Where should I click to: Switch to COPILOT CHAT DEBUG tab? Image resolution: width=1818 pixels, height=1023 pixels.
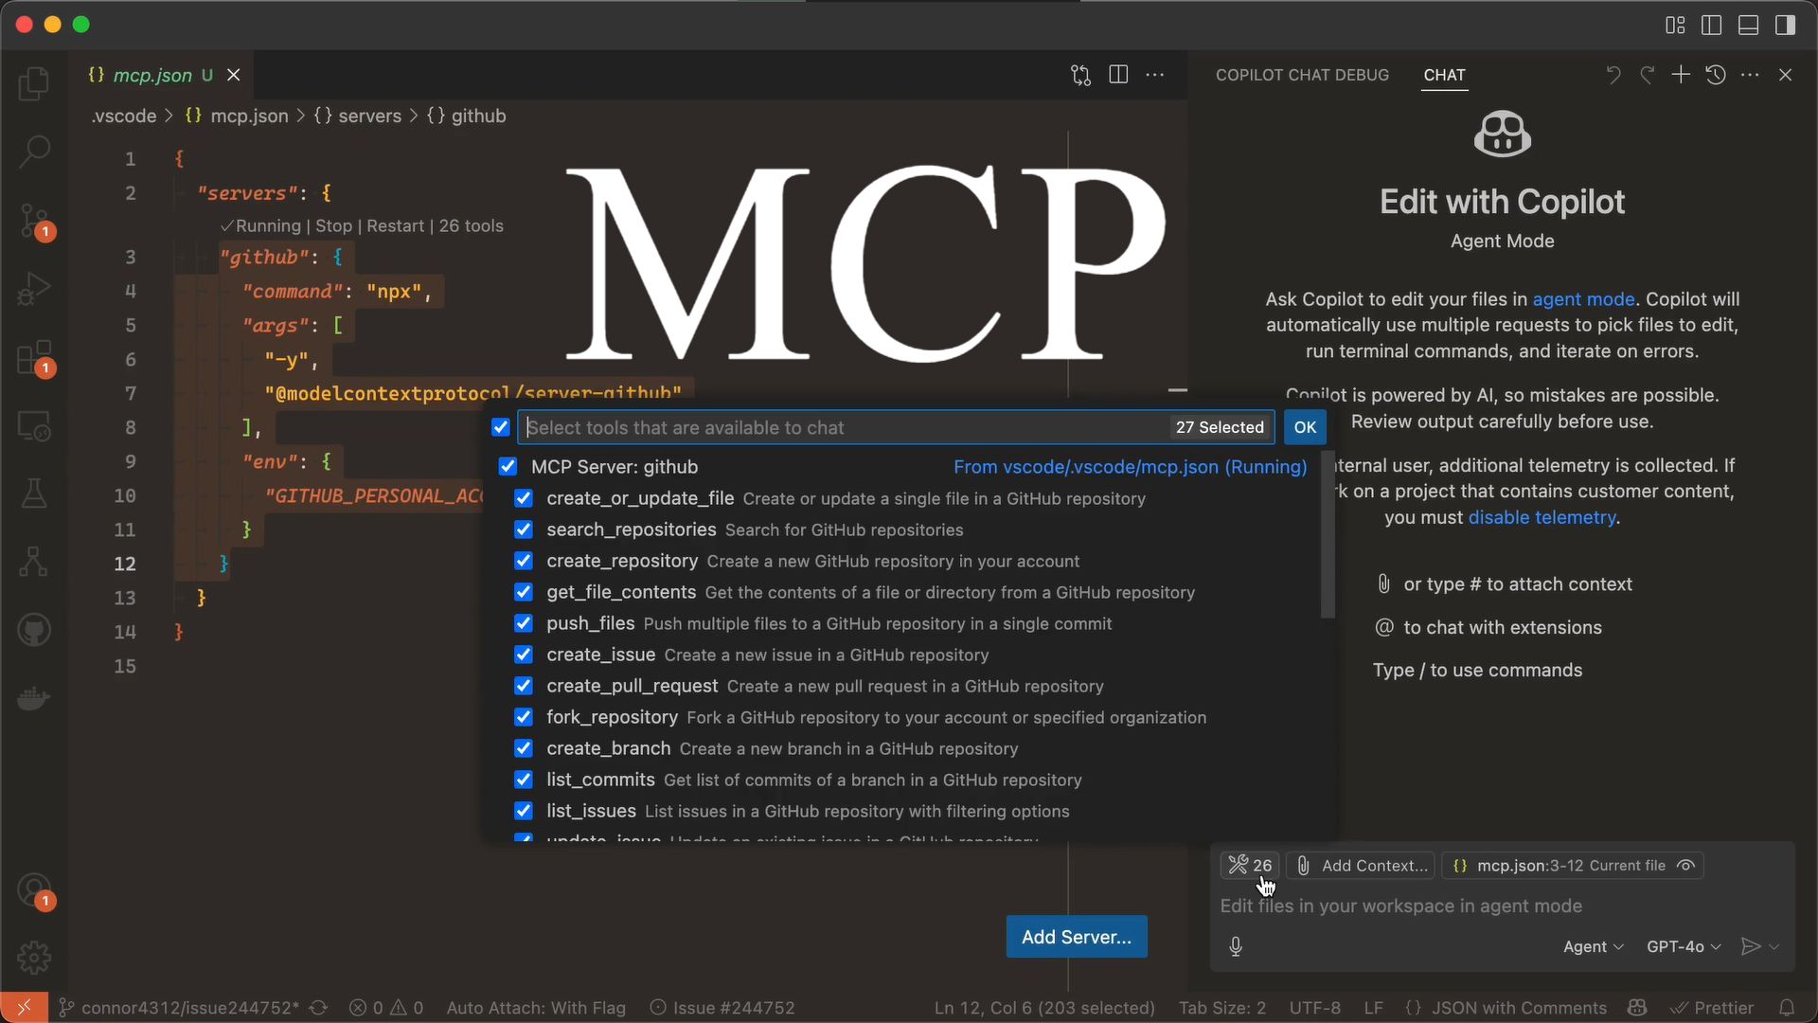(1302, 75)
